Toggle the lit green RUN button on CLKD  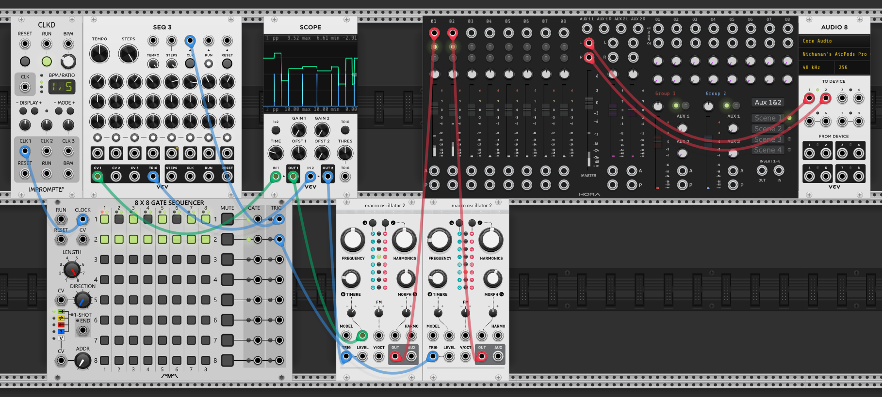(x=47, y=61)
